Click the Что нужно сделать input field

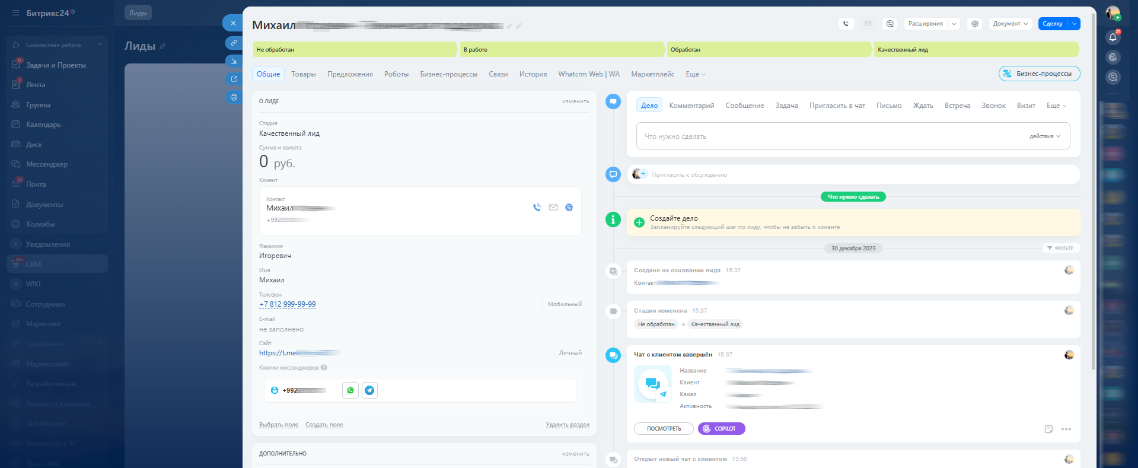830,136
